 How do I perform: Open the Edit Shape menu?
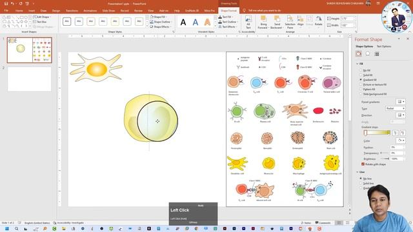[42, 17]
